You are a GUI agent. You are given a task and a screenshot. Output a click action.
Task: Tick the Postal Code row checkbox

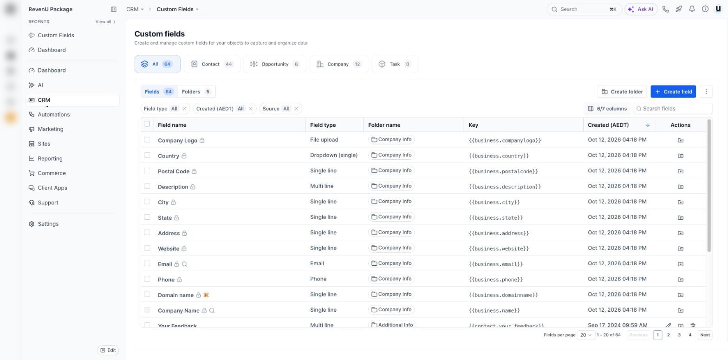pyautogui.click(x=147, y=170)
